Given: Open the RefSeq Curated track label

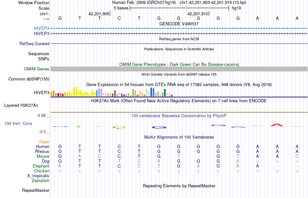Looking at the screenshot, I should [34, 43].
